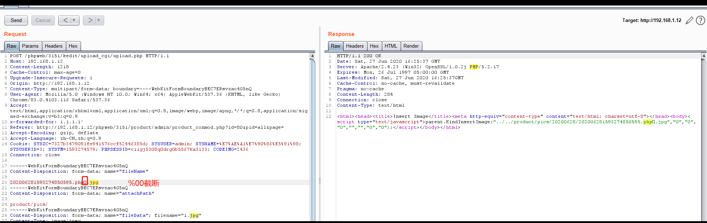Click the POST upload.php request line
Image resolution: width=707 pixels, height=223 pixels.
click(89, 56)
